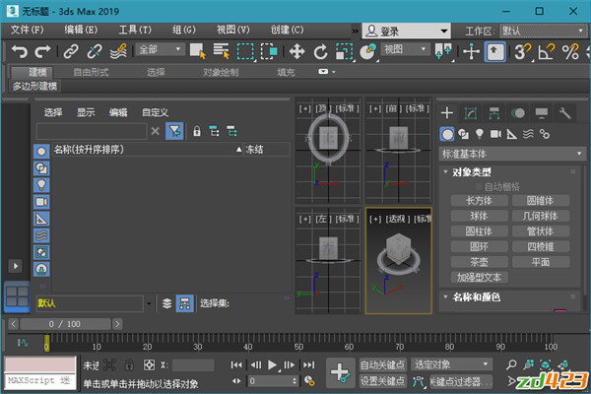The width and height of the screenshot is (591, 394).
Task: Click the Redo arrow icon
Action: (42, 51)
